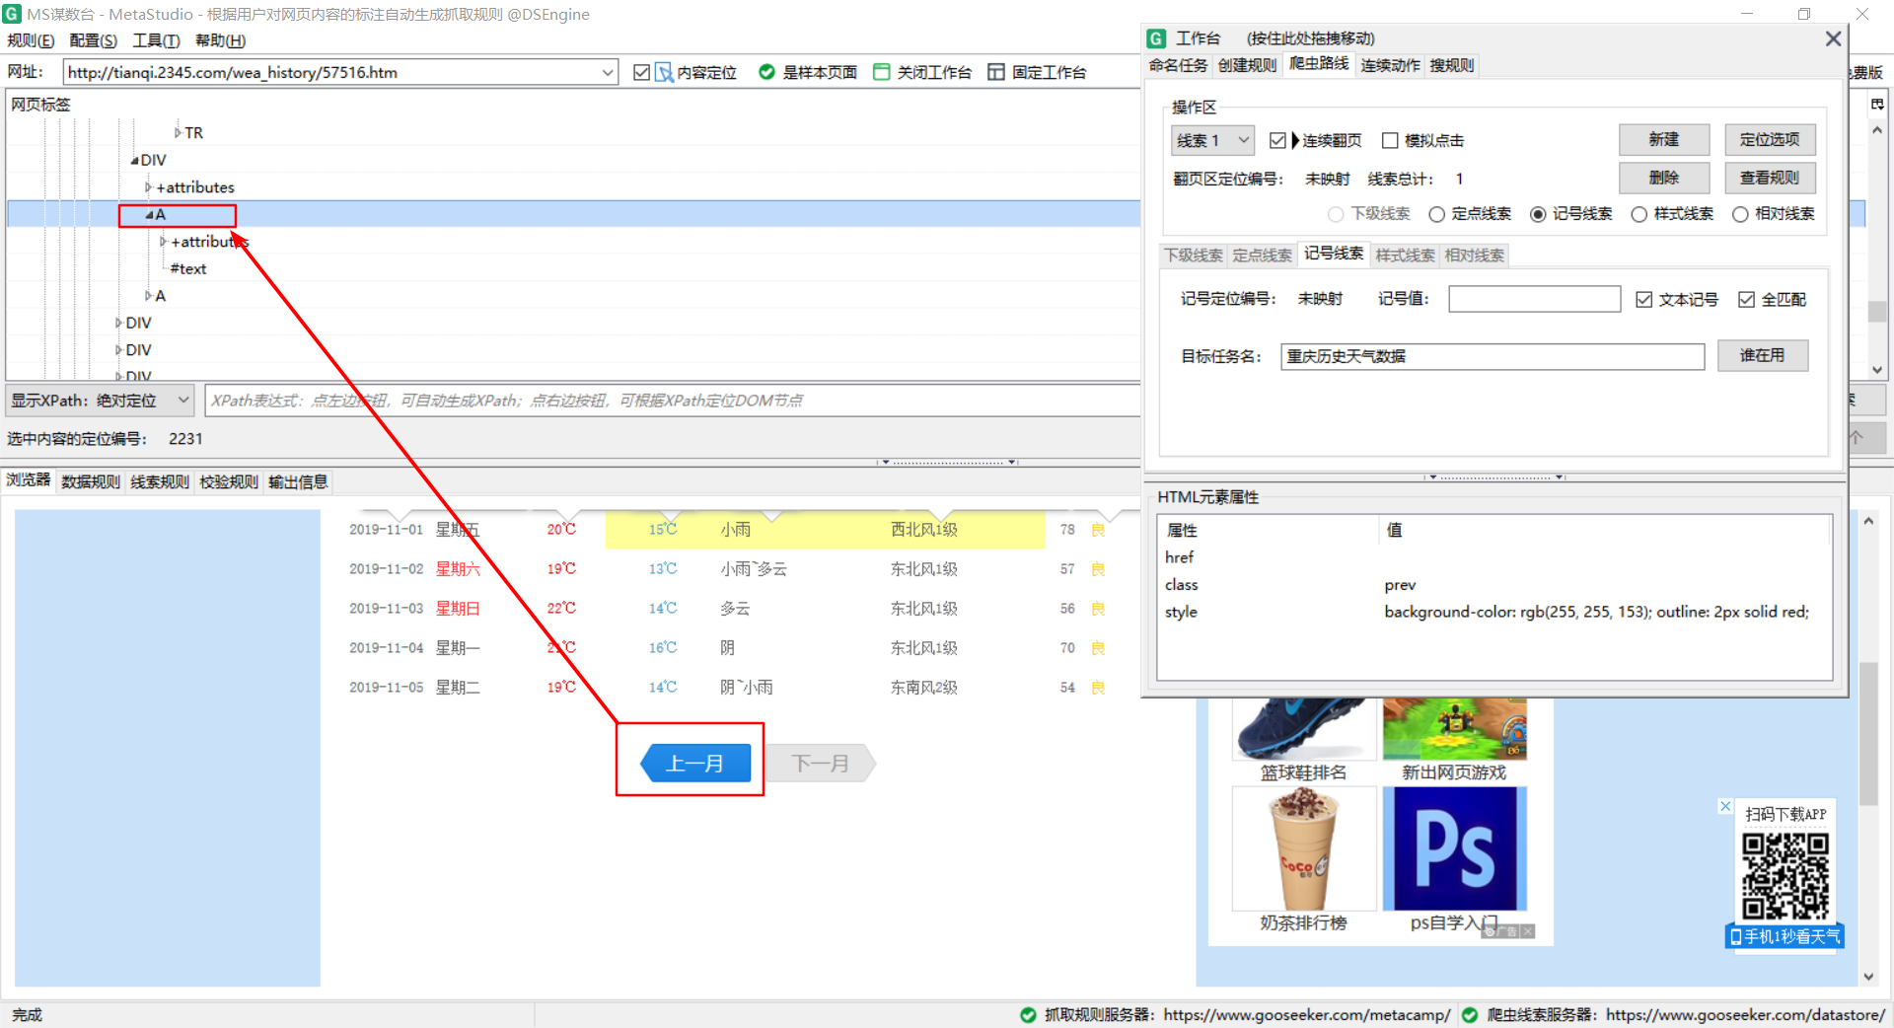This screenshot has width=1894, height=1028.
Task: Open the URL address dropdown
Action: pyautogui.click(x=609, y=71)
